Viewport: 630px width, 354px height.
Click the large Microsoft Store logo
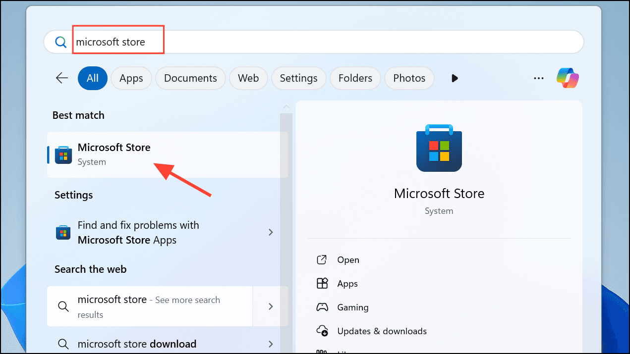click(x=439, y=148)
